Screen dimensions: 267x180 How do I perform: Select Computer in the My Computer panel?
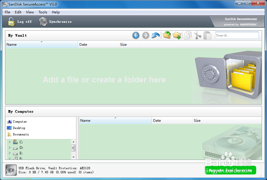(17, 122)
